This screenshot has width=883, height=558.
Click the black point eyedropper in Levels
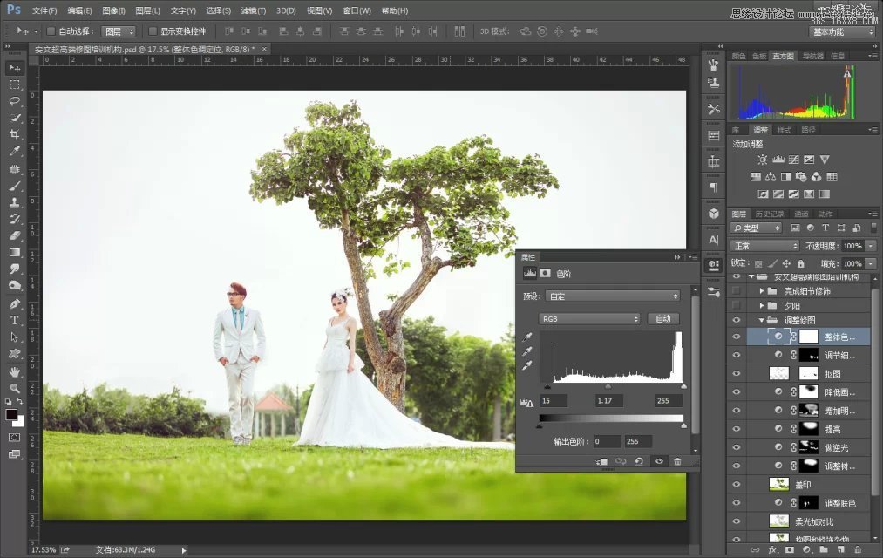point(526,337)
